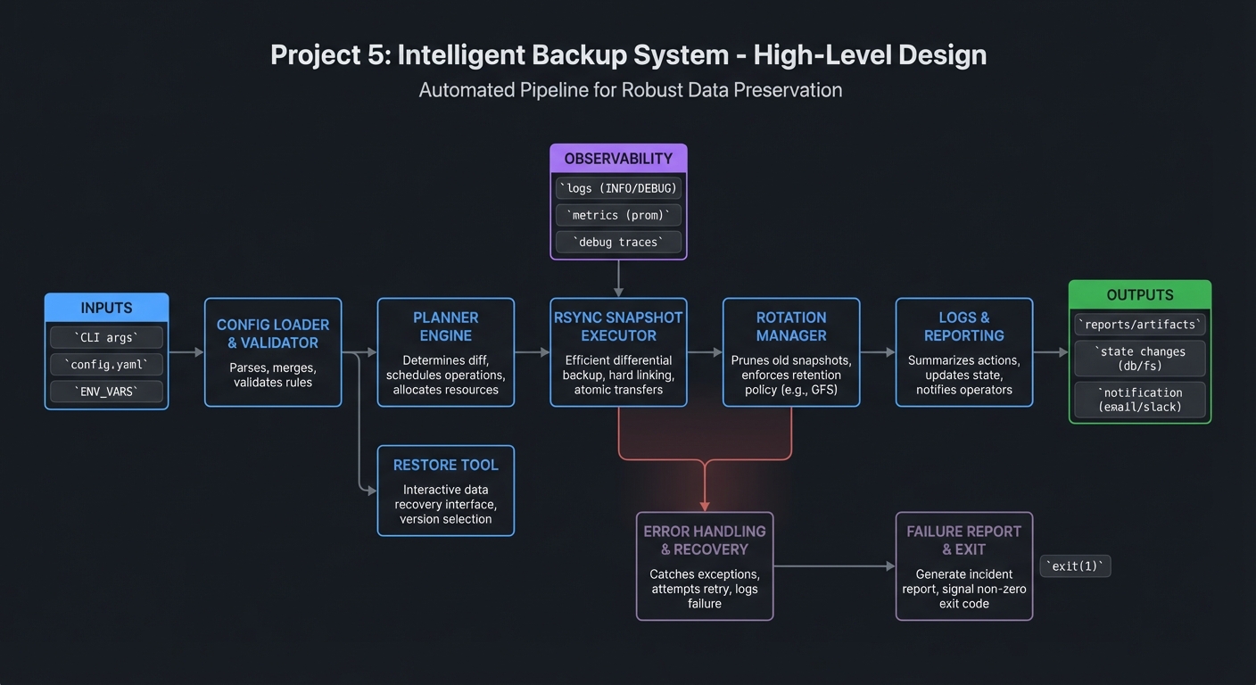Click the metrics (prom) tag
The height and width of the screenshot is (685, 1256).
618,215
